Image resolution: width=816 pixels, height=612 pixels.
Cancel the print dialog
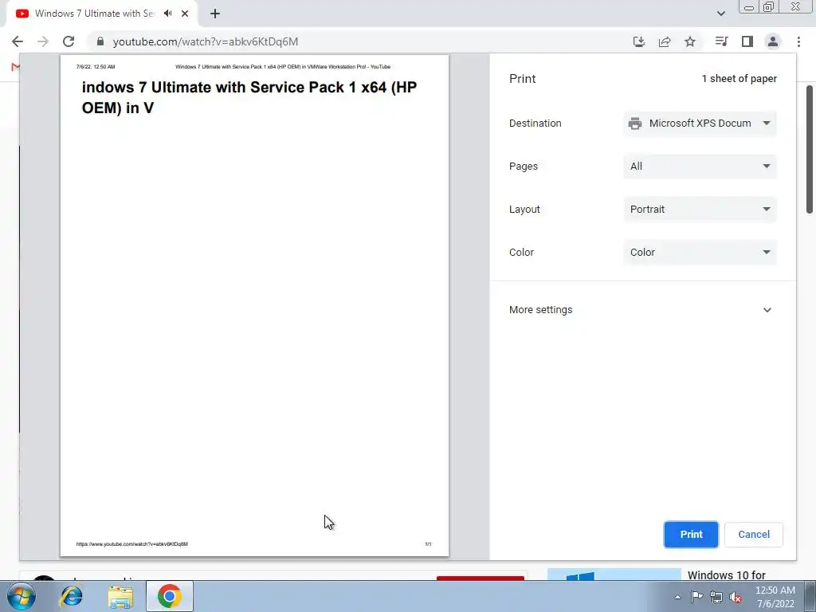pyautogui.click(x=754, y=535)
